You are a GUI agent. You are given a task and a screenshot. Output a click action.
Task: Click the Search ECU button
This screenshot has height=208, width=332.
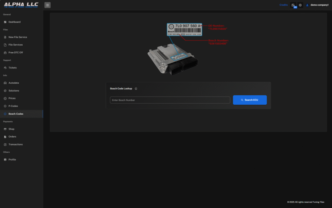pos(250,100)
